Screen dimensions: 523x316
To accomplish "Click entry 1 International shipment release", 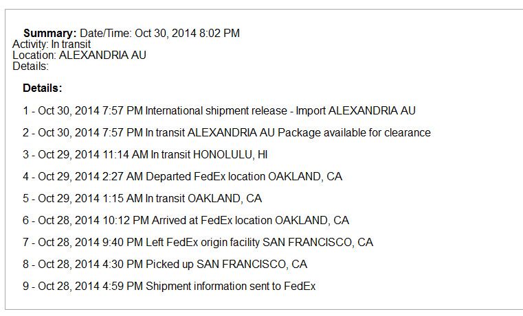I will tap(219, 110).
